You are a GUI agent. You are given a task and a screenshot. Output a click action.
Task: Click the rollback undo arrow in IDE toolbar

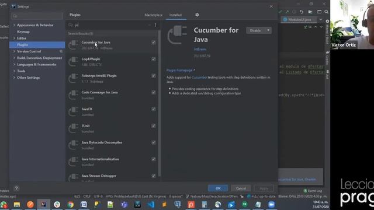[302, 12]
